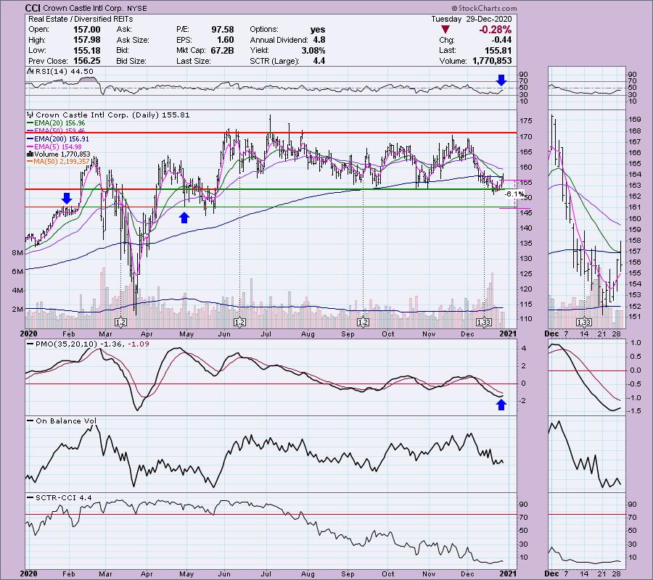Click the EMA(20) 156.96 legend text
The image size is (653, 580).
[60, 123]
